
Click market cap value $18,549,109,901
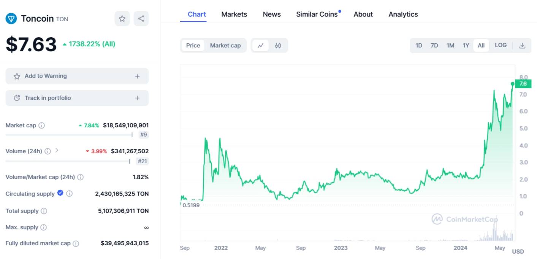pos(126,125)
